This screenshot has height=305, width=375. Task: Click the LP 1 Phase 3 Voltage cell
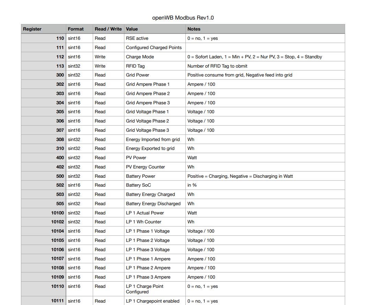tap(155, 249)
